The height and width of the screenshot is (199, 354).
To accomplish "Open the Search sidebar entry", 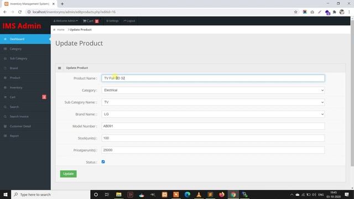I will coord(25,107).
